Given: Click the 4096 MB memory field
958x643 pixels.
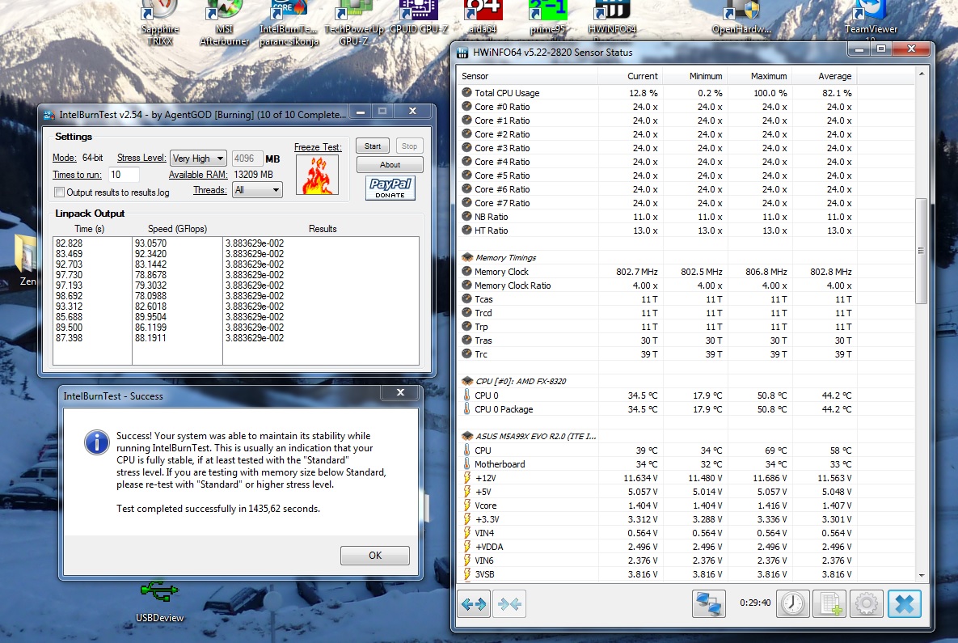Looking at the screenshot, I should (x=247, y=159).
